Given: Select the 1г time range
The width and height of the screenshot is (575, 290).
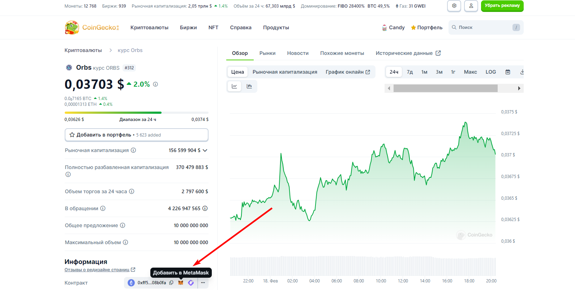Looking at the screenshot, I should coord(453,72).
